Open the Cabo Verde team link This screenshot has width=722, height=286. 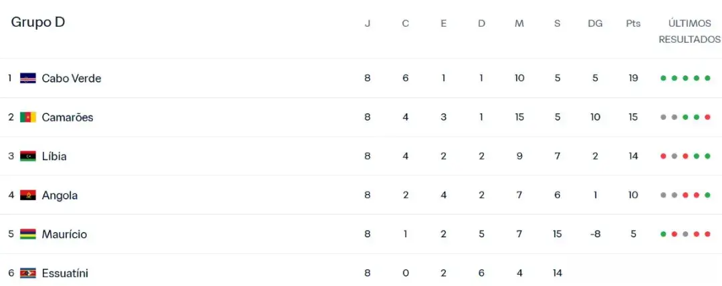coord(72,78)
